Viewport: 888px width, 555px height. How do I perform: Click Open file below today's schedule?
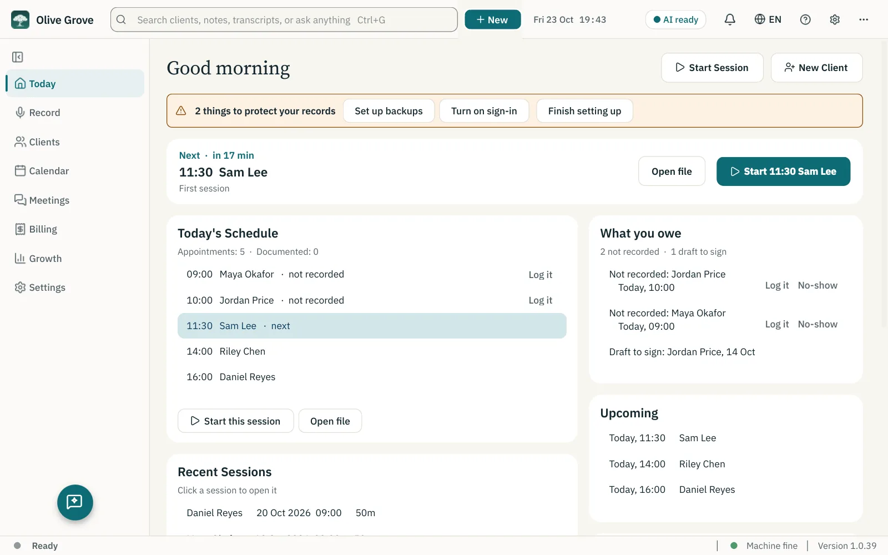pyautogui.click(x=330, y=421)
